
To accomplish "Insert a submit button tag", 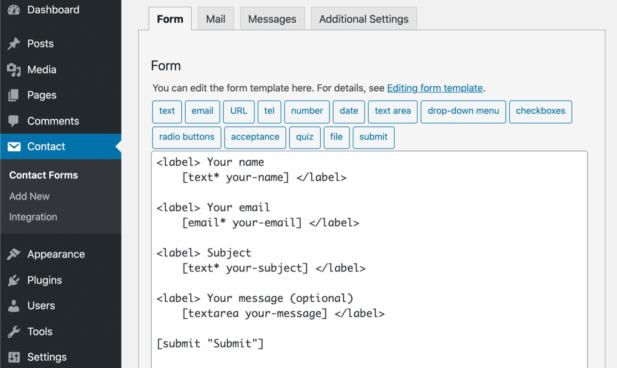I will point(373,138).
